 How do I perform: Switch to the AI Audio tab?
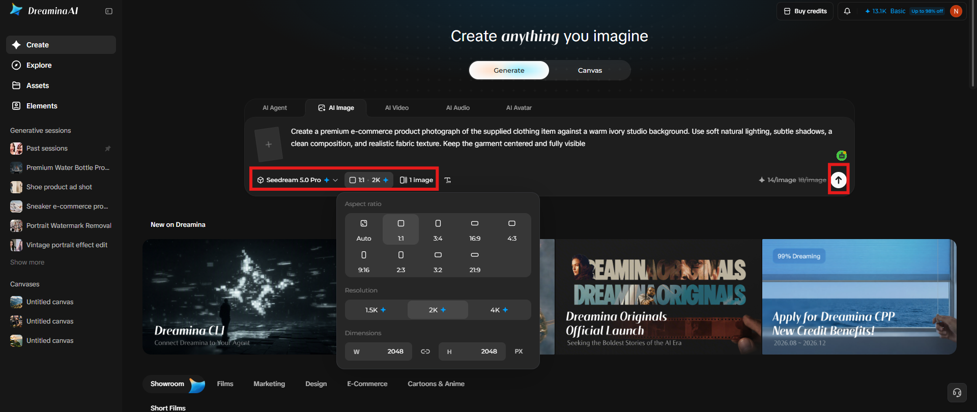458,108
